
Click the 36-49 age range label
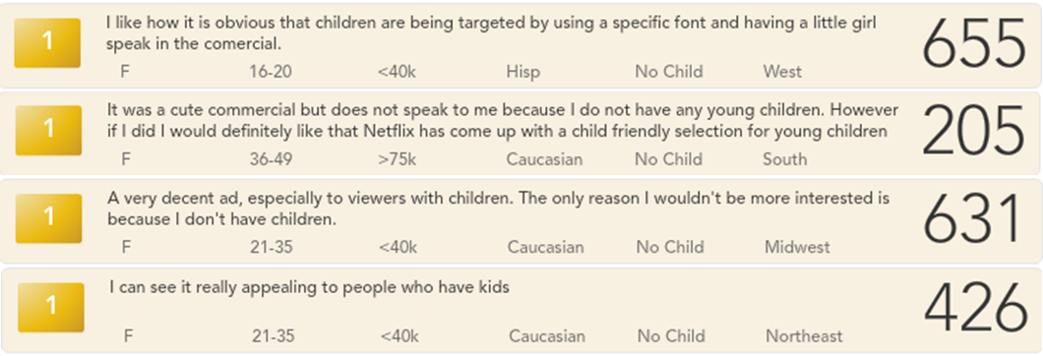[271, 159]
